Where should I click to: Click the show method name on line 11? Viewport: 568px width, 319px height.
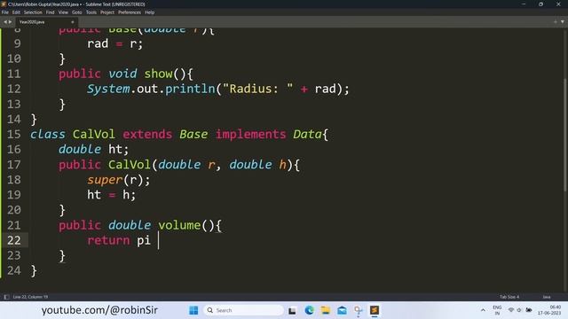(x=158, y=74)
